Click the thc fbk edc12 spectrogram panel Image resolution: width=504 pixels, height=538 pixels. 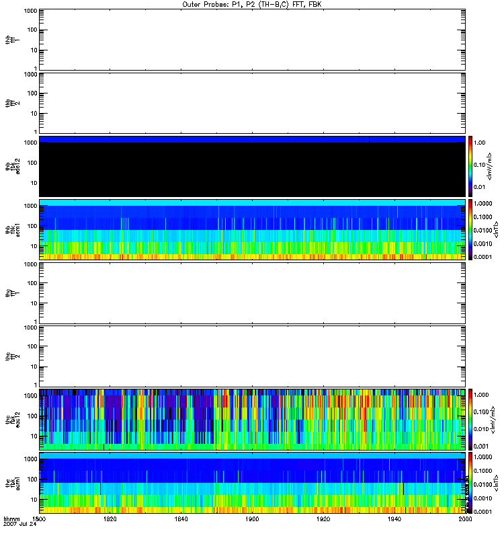coord(251,419)
